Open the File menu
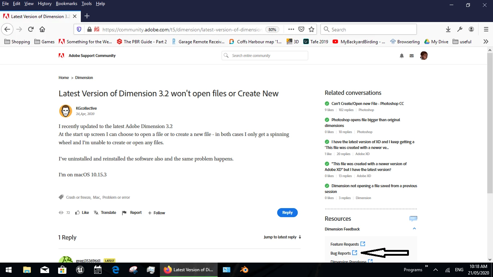The image size is (493, 277). click(5, 4)
